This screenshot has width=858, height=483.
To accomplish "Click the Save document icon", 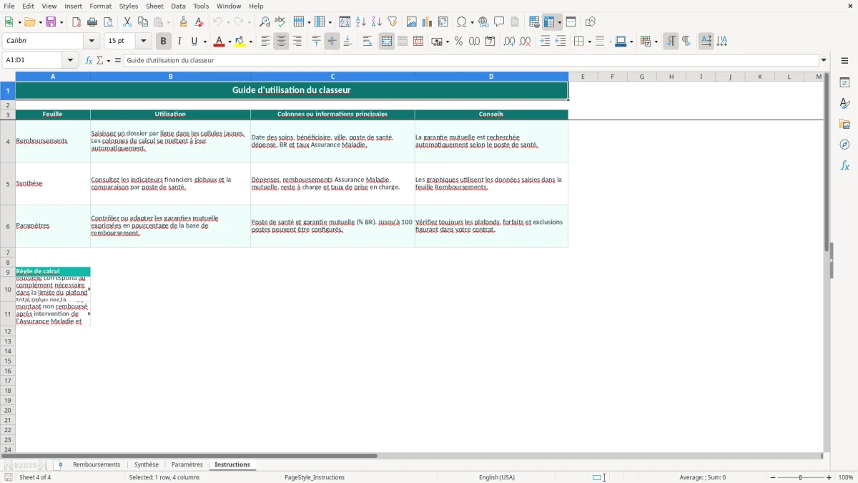I will (x=51, y=22).
